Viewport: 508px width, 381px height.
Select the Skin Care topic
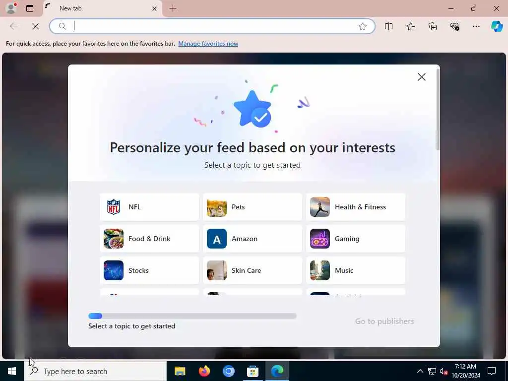coord(253,270)
